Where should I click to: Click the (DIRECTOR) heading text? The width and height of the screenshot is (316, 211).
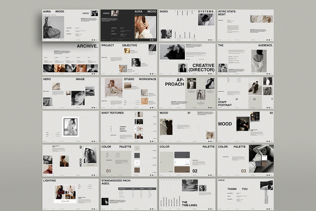(202, 70)
